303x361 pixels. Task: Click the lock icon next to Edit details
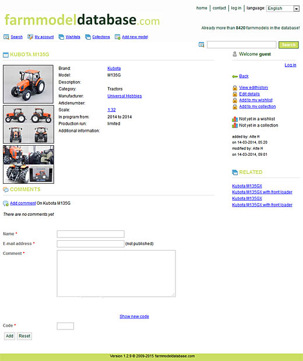235,94
